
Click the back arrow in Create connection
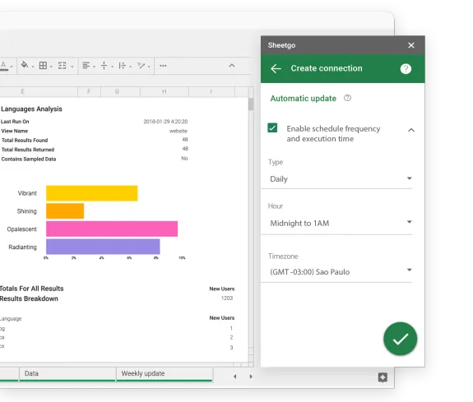(x=276, y=69)
